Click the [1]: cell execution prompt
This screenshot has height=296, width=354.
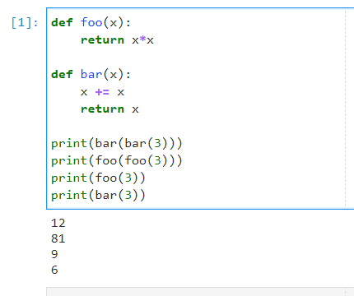[25, 22]
